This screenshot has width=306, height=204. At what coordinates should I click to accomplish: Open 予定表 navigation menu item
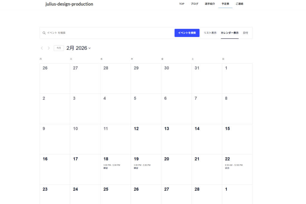tap(225, 4)
